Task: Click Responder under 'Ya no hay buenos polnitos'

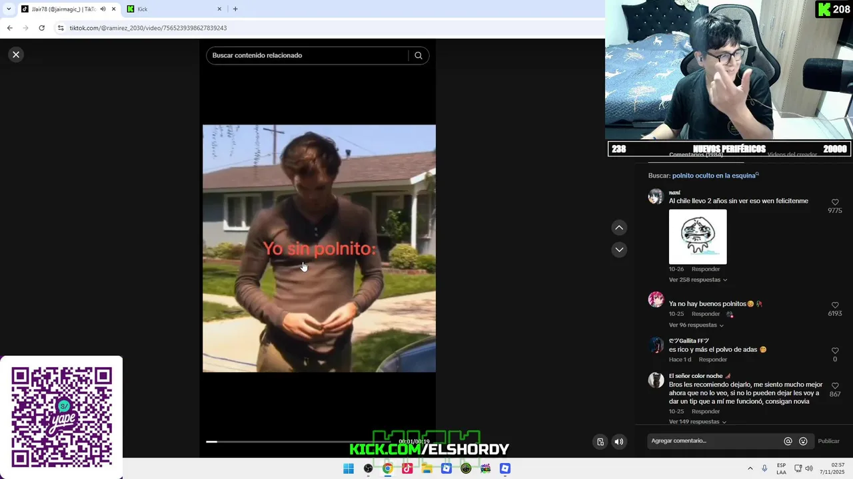Action: pos(706,314)
